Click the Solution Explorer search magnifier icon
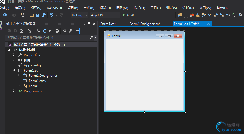Viewport: 244px width, 134px height. (x=92, y=38)
